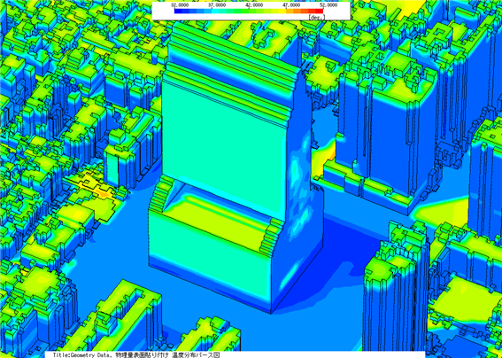Select the cyan segment of the legend bar
The width and height of the screenshot is (502, 358).
[x=215, y=11]
